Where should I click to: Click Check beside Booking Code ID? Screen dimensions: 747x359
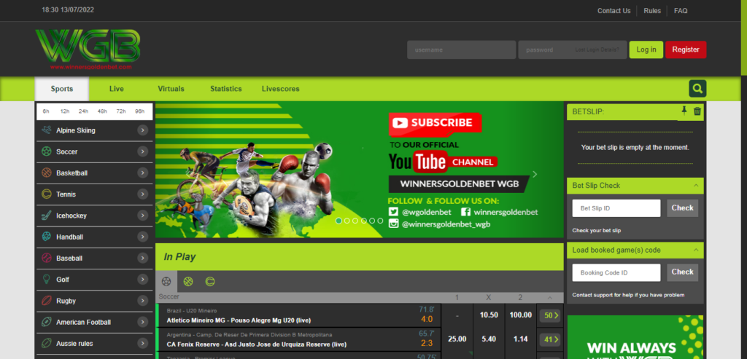pyautogui.click(x=682, y=272)
